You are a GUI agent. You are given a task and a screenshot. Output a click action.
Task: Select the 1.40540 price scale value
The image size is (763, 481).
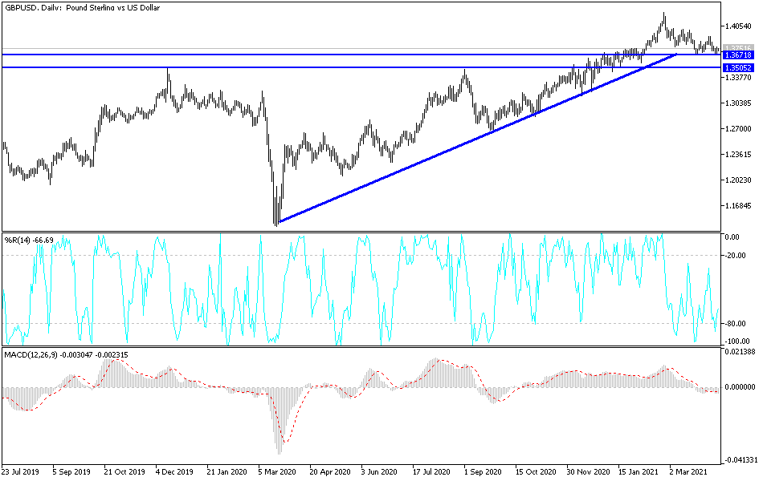click(x=738, y=26)
